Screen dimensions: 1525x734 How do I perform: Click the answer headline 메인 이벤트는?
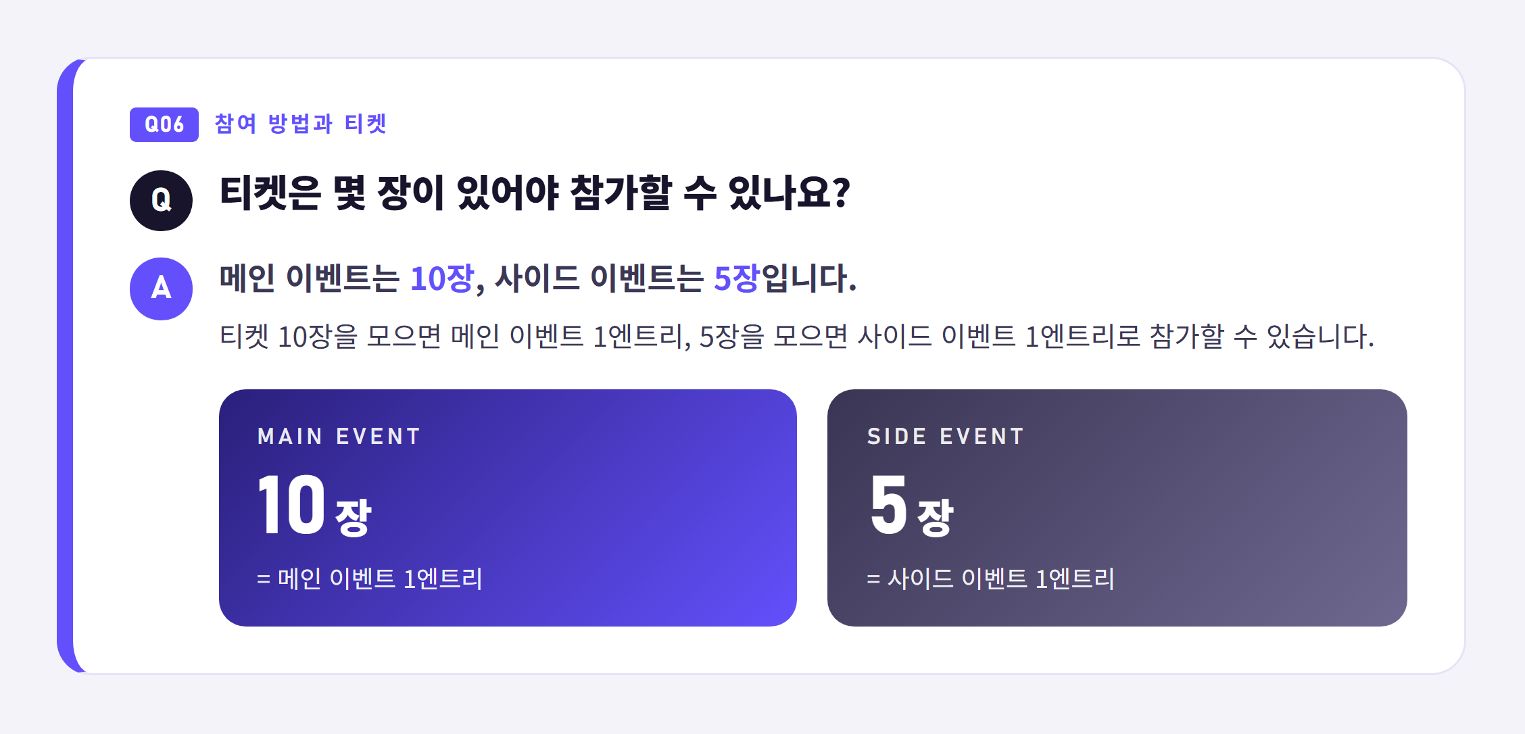coord(310,278)
